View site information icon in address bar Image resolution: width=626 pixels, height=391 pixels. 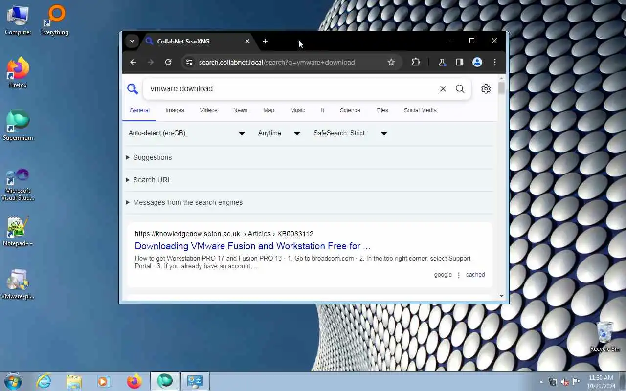pyautogui.click(x=189, y=62)
